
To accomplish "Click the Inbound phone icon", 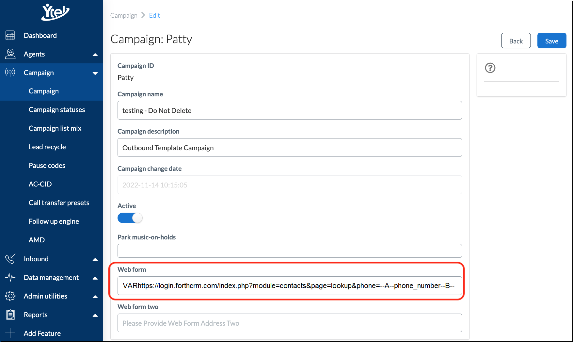I will (x=10, y=259).
